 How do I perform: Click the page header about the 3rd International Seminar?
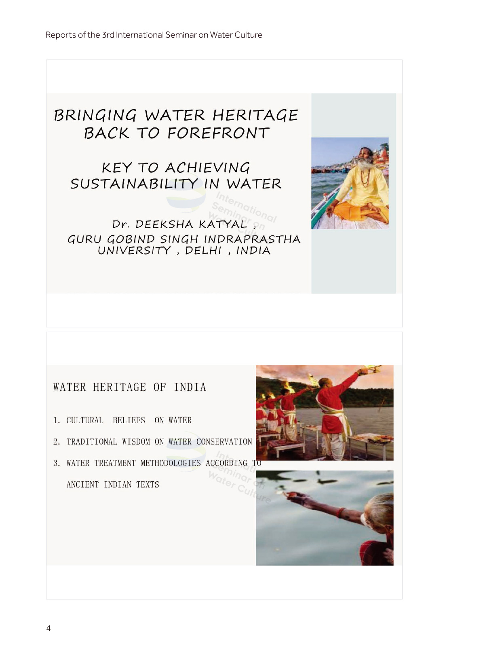154,35
